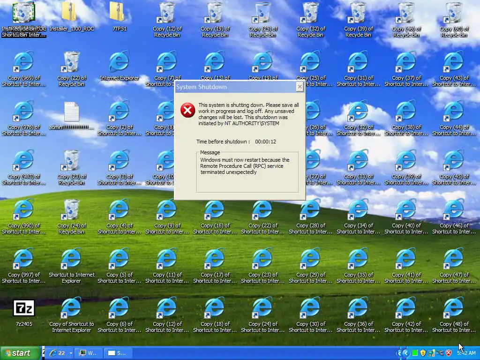Select Copy (990) of Shortcut to Inter... icon
This screenshot has width=480, height=360.
tap(24, 217)
